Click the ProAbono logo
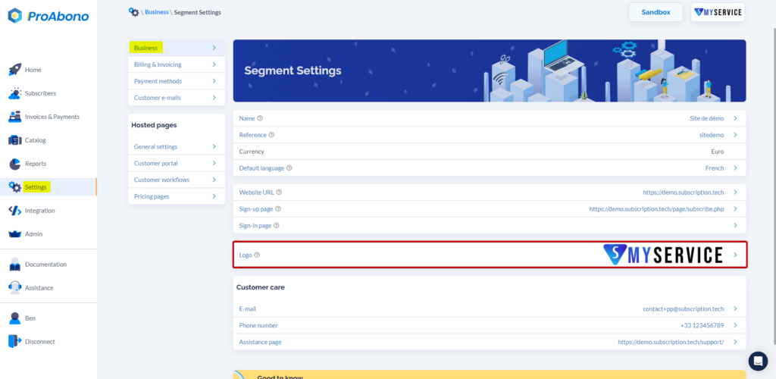776x379 pixels. pos(48,16)
